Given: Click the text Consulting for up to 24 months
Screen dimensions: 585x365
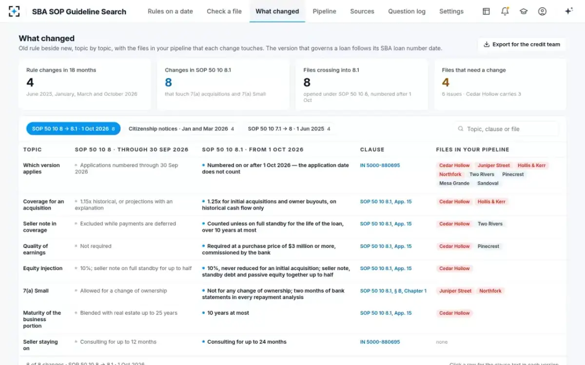Looking at the screenshot, I should (x=247, y=342).
